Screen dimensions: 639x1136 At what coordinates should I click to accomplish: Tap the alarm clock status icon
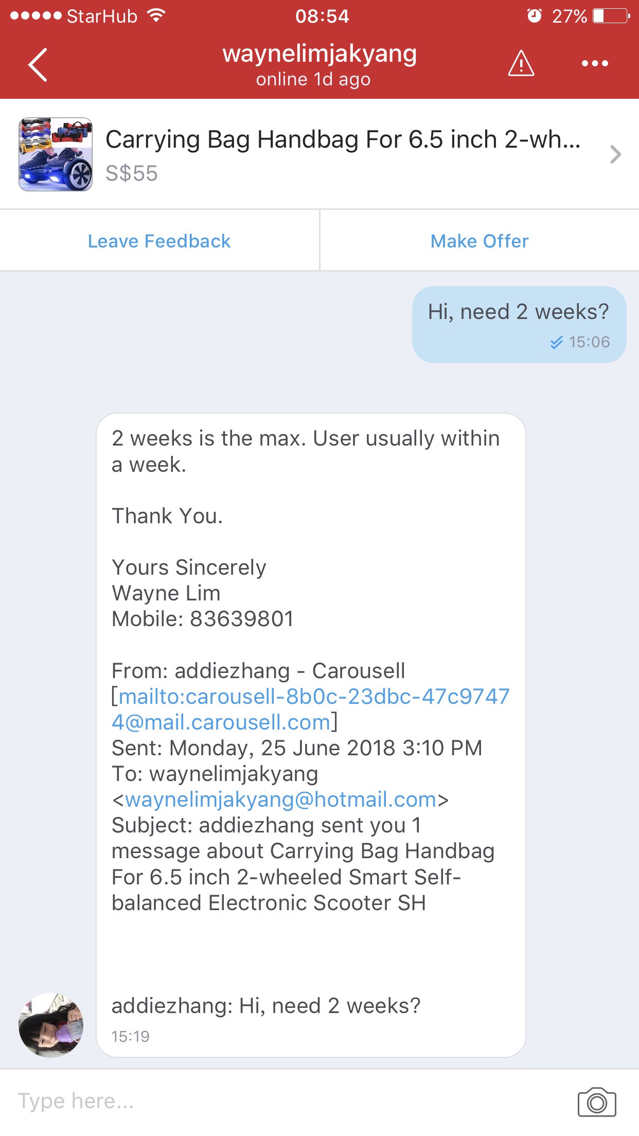[535, 16]
